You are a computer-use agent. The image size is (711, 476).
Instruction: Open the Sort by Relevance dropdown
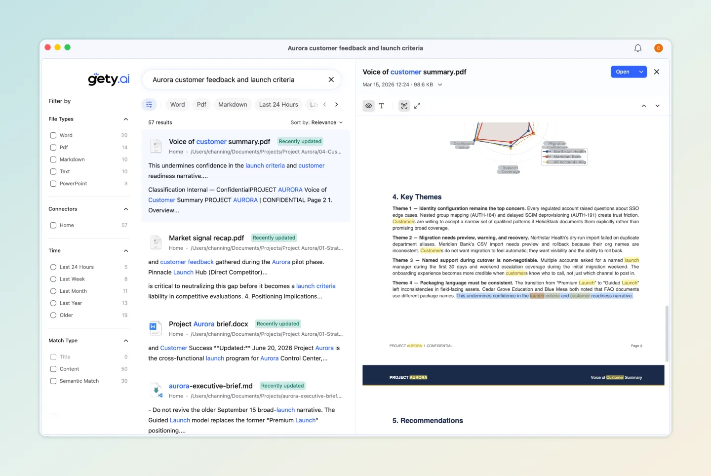(x=317, y=122)
